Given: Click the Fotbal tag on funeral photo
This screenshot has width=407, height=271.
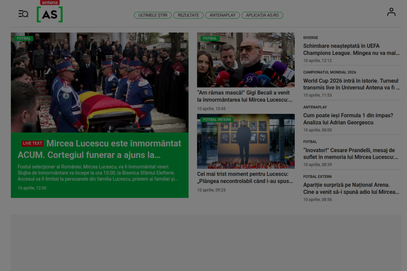Looking at the screenshot, I should click(24, 38).
